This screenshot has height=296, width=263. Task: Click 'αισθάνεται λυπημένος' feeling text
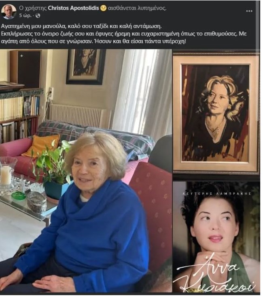137,8
